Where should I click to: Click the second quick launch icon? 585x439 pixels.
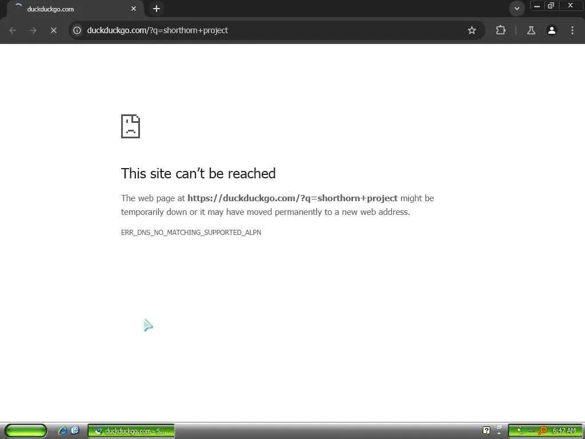click(75, 431)
